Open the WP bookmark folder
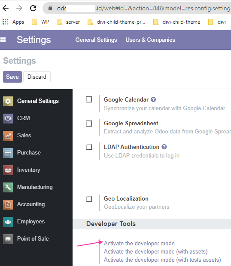 pos(40,22)
